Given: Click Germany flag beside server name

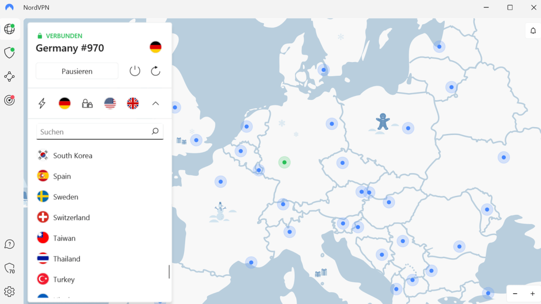Looking at the screenshot, I should coord(156,47).
